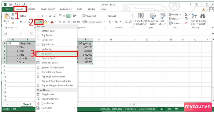The height and width of the screenshot is (114, 214).
Task: Click the Page Layout view status bar icon
Action: (x=169, y=109)
